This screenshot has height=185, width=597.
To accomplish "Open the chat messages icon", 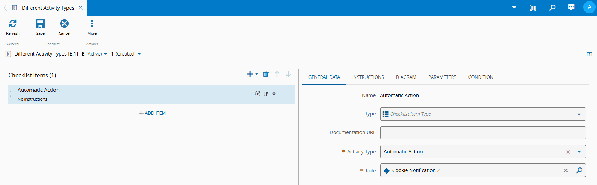I will click(x=571, y=8).
